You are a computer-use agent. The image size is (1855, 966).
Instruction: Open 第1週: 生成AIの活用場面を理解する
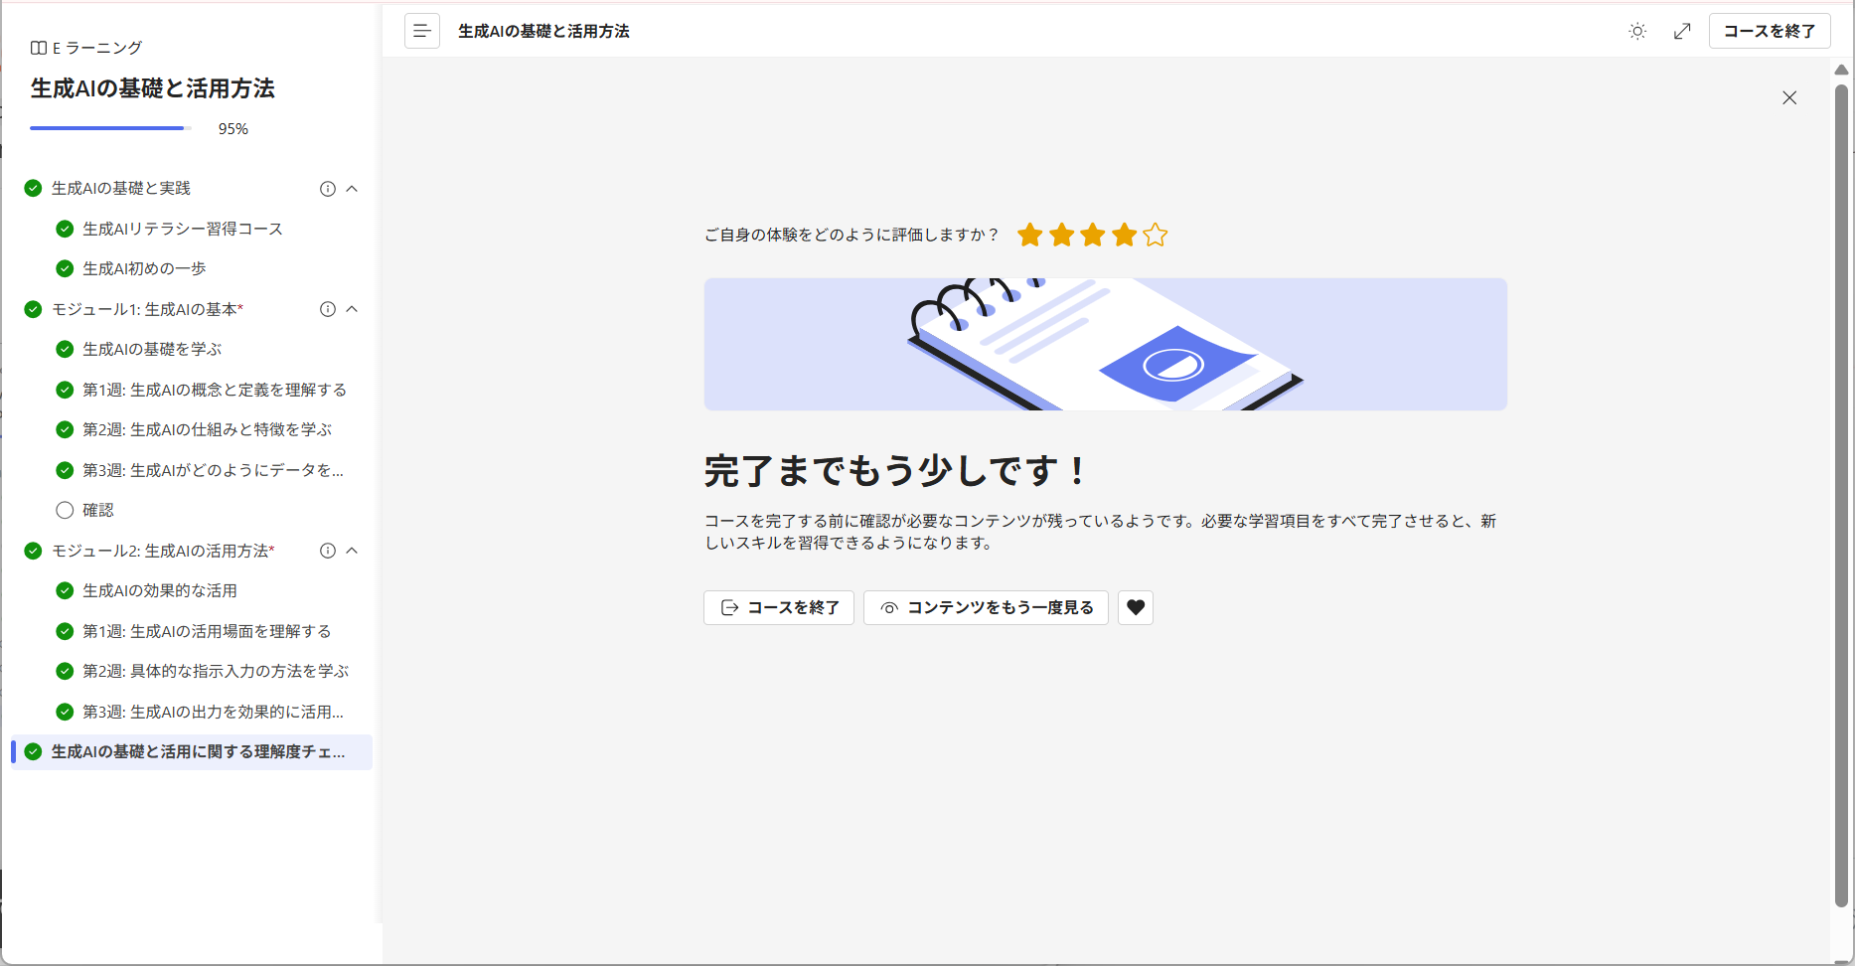pyautogui.click(x=207, y=631)
